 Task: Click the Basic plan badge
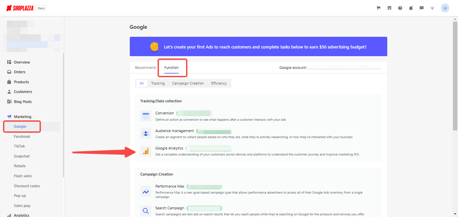tap(42, 8)
